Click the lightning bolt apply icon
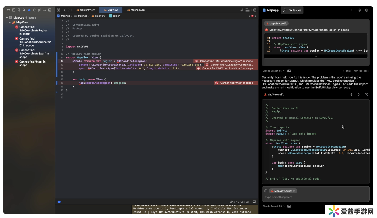The image size is (377, 218). point(352,94)
